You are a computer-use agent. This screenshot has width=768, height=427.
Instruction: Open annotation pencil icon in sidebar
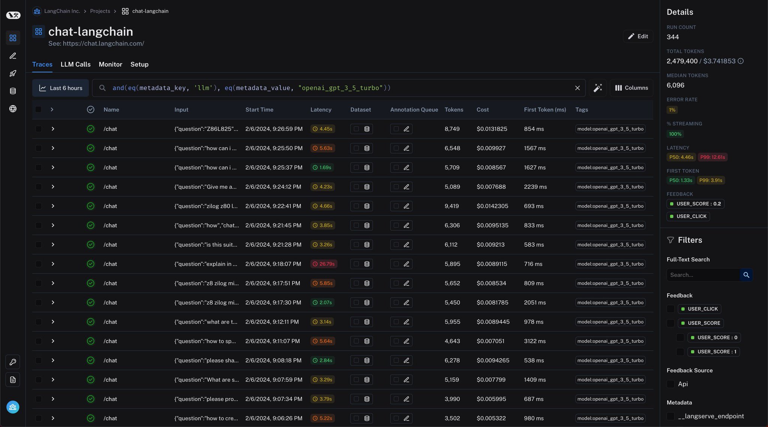pyautogui.click(x=13, y=56)
